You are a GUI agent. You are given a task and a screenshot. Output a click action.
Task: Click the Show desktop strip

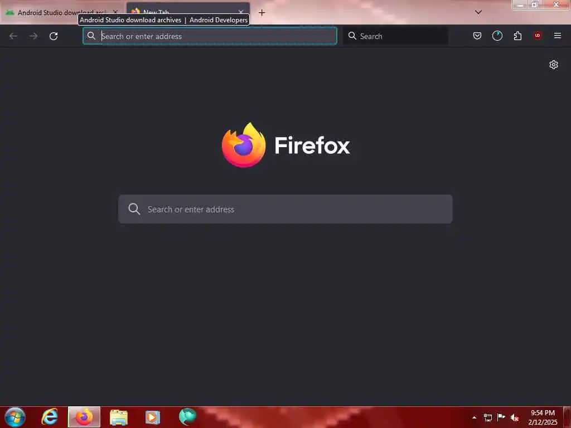tap(567, 417)
